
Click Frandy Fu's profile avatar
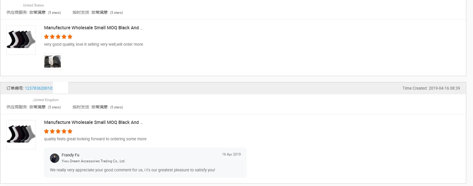pyautogui.click(x=55, y=158)
